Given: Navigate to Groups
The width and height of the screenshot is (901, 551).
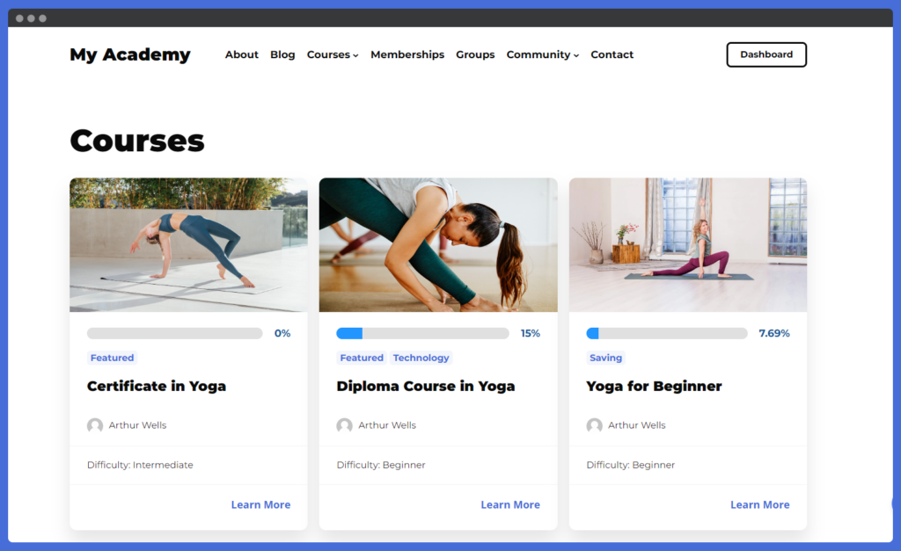Looking at the screenshot, I should coord(475,54).
